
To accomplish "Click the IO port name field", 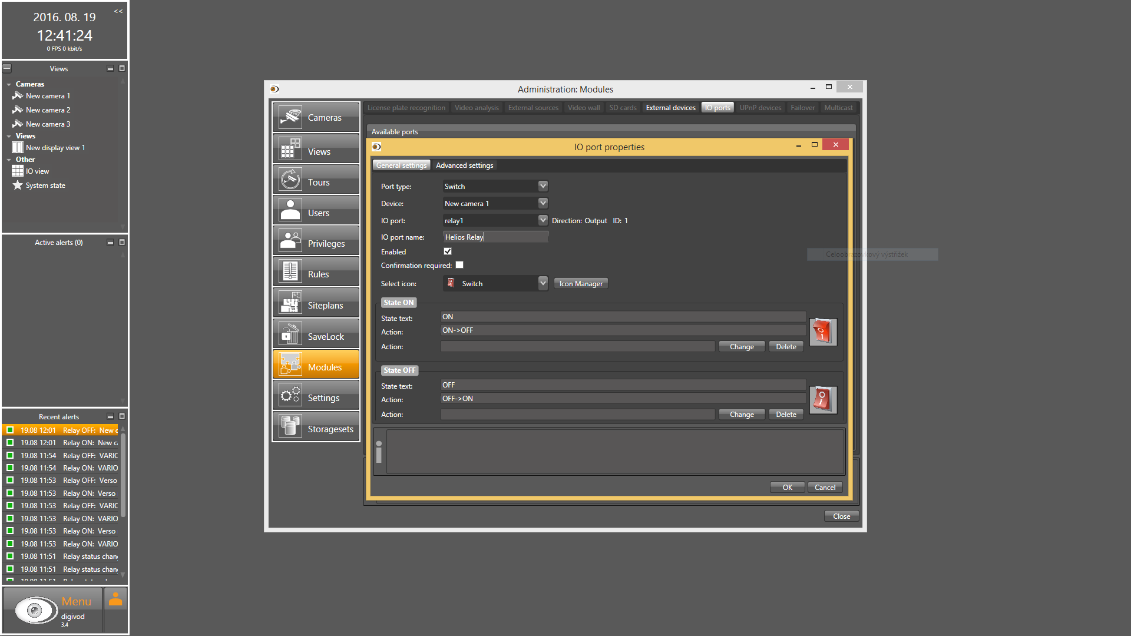I will click(495, 237).
